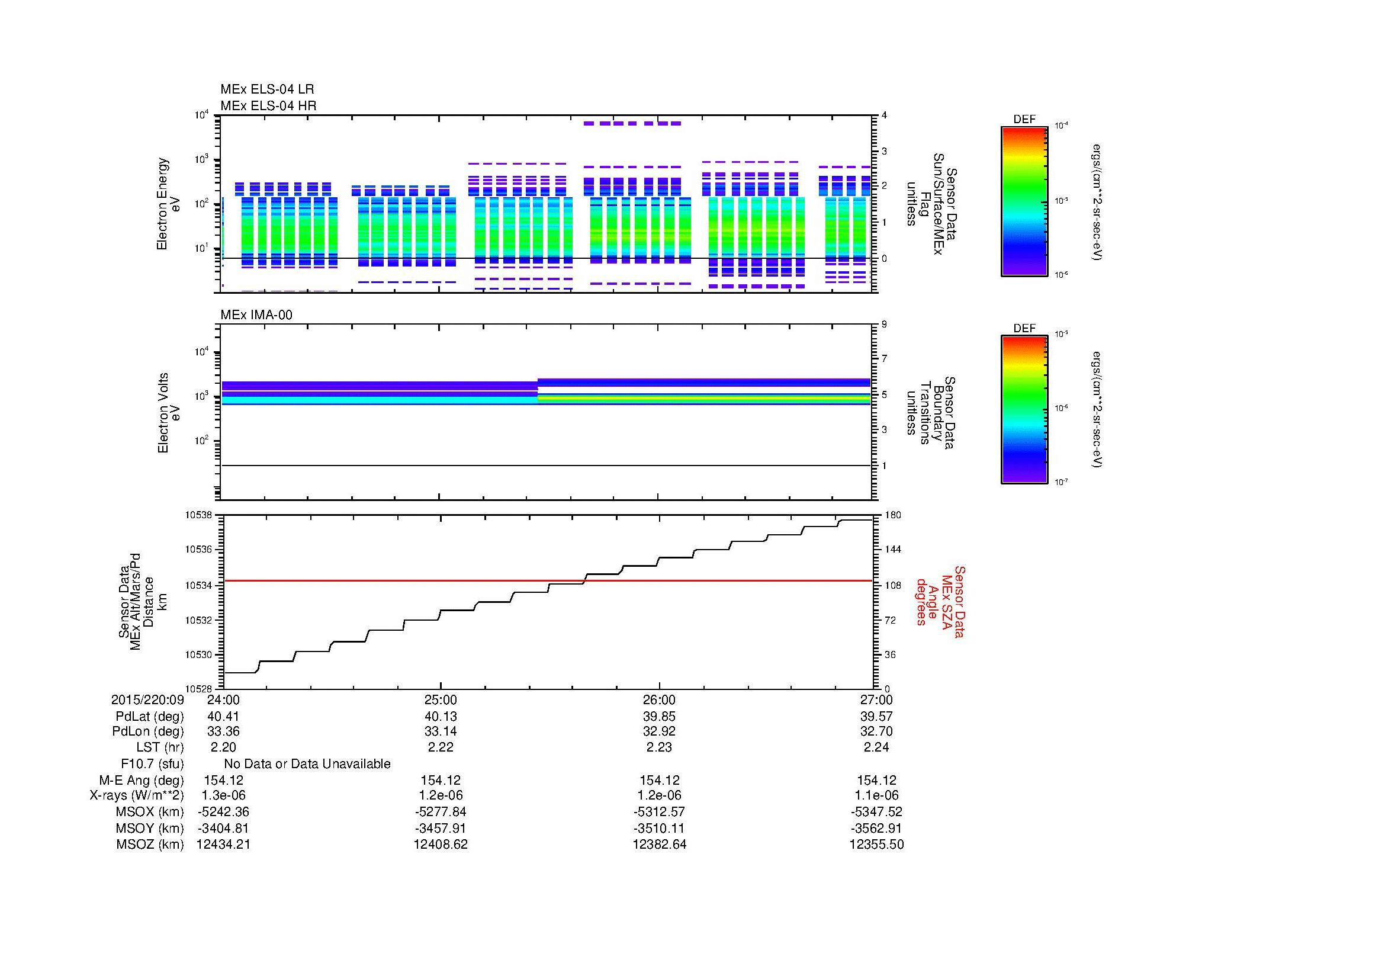Image resolution: width=1385 pixels, height=979 pixels.
Task: Click the MSOZ value 12355.50
Action: point(876,845)
